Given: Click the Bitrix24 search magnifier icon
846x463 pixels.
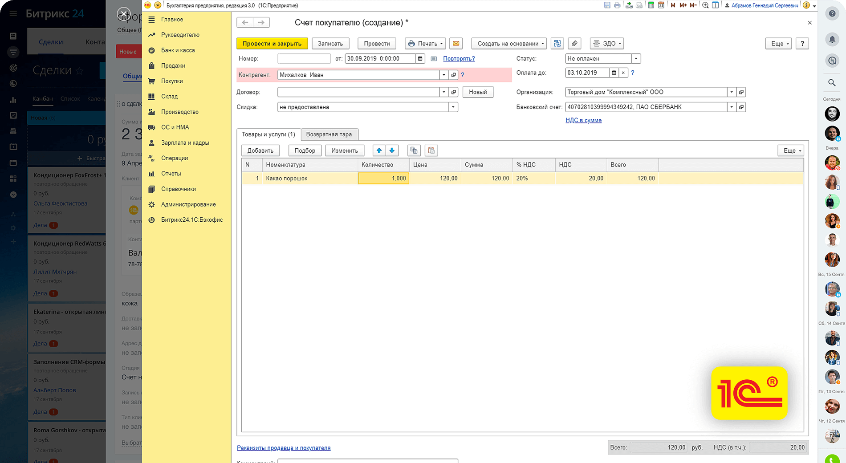Looking at the screenshot, I should [832, 83].
